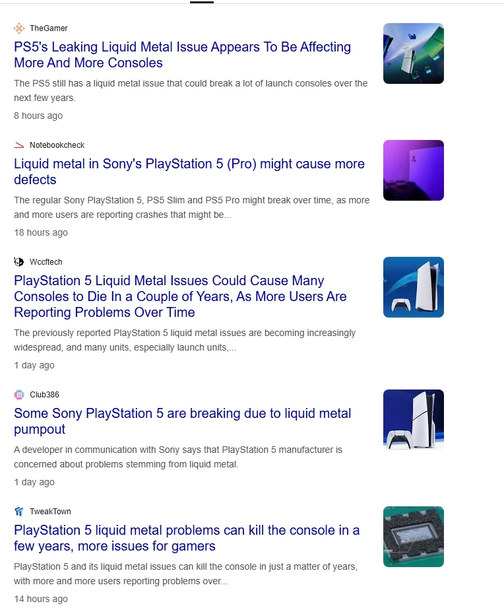Click the Notebookcheck source favicon
Image resolution: width=504 pixels, height=610 pixels.
pos(19,145)
